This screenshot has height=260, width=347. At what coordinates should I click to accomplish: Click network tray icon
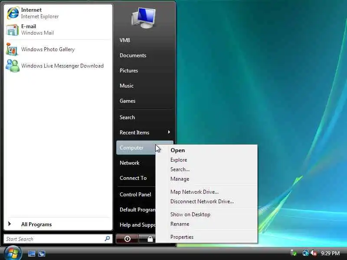pos(306,253)
